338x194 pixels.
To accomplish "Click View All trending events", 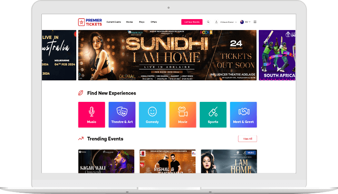I will point(248,139).
